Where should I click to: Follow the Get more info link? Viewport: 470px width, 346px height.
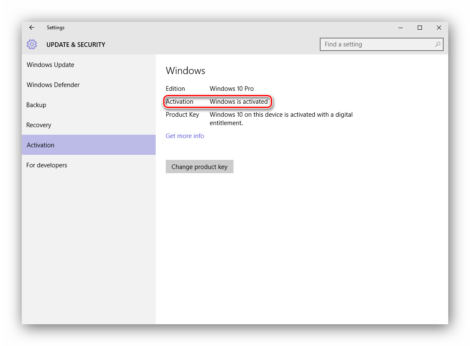tap(185, 136)
